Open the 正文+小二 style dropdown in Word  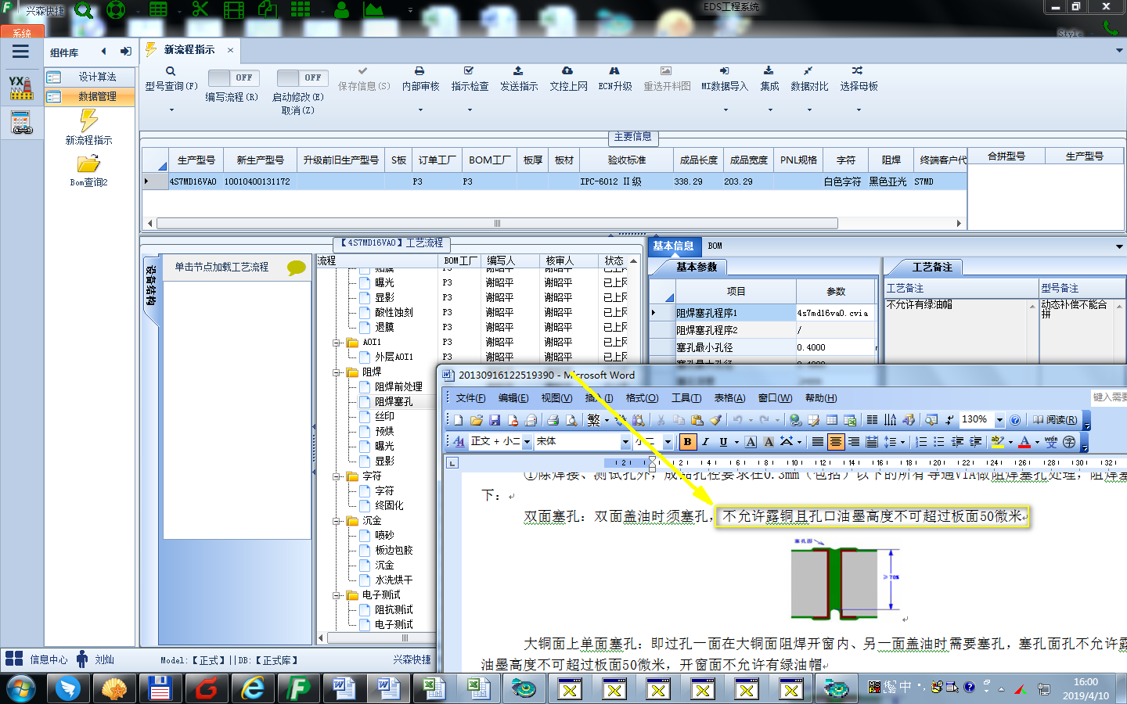(x=527, y=442)
